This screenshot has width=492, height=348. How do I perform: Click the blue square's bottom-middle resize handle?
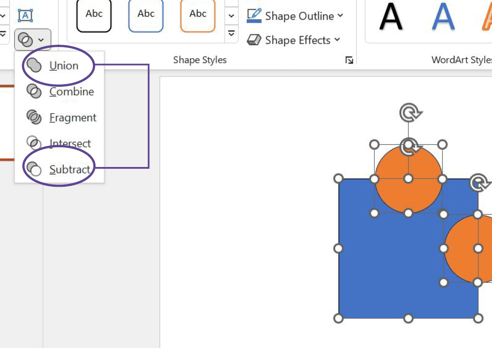point(408,319)
